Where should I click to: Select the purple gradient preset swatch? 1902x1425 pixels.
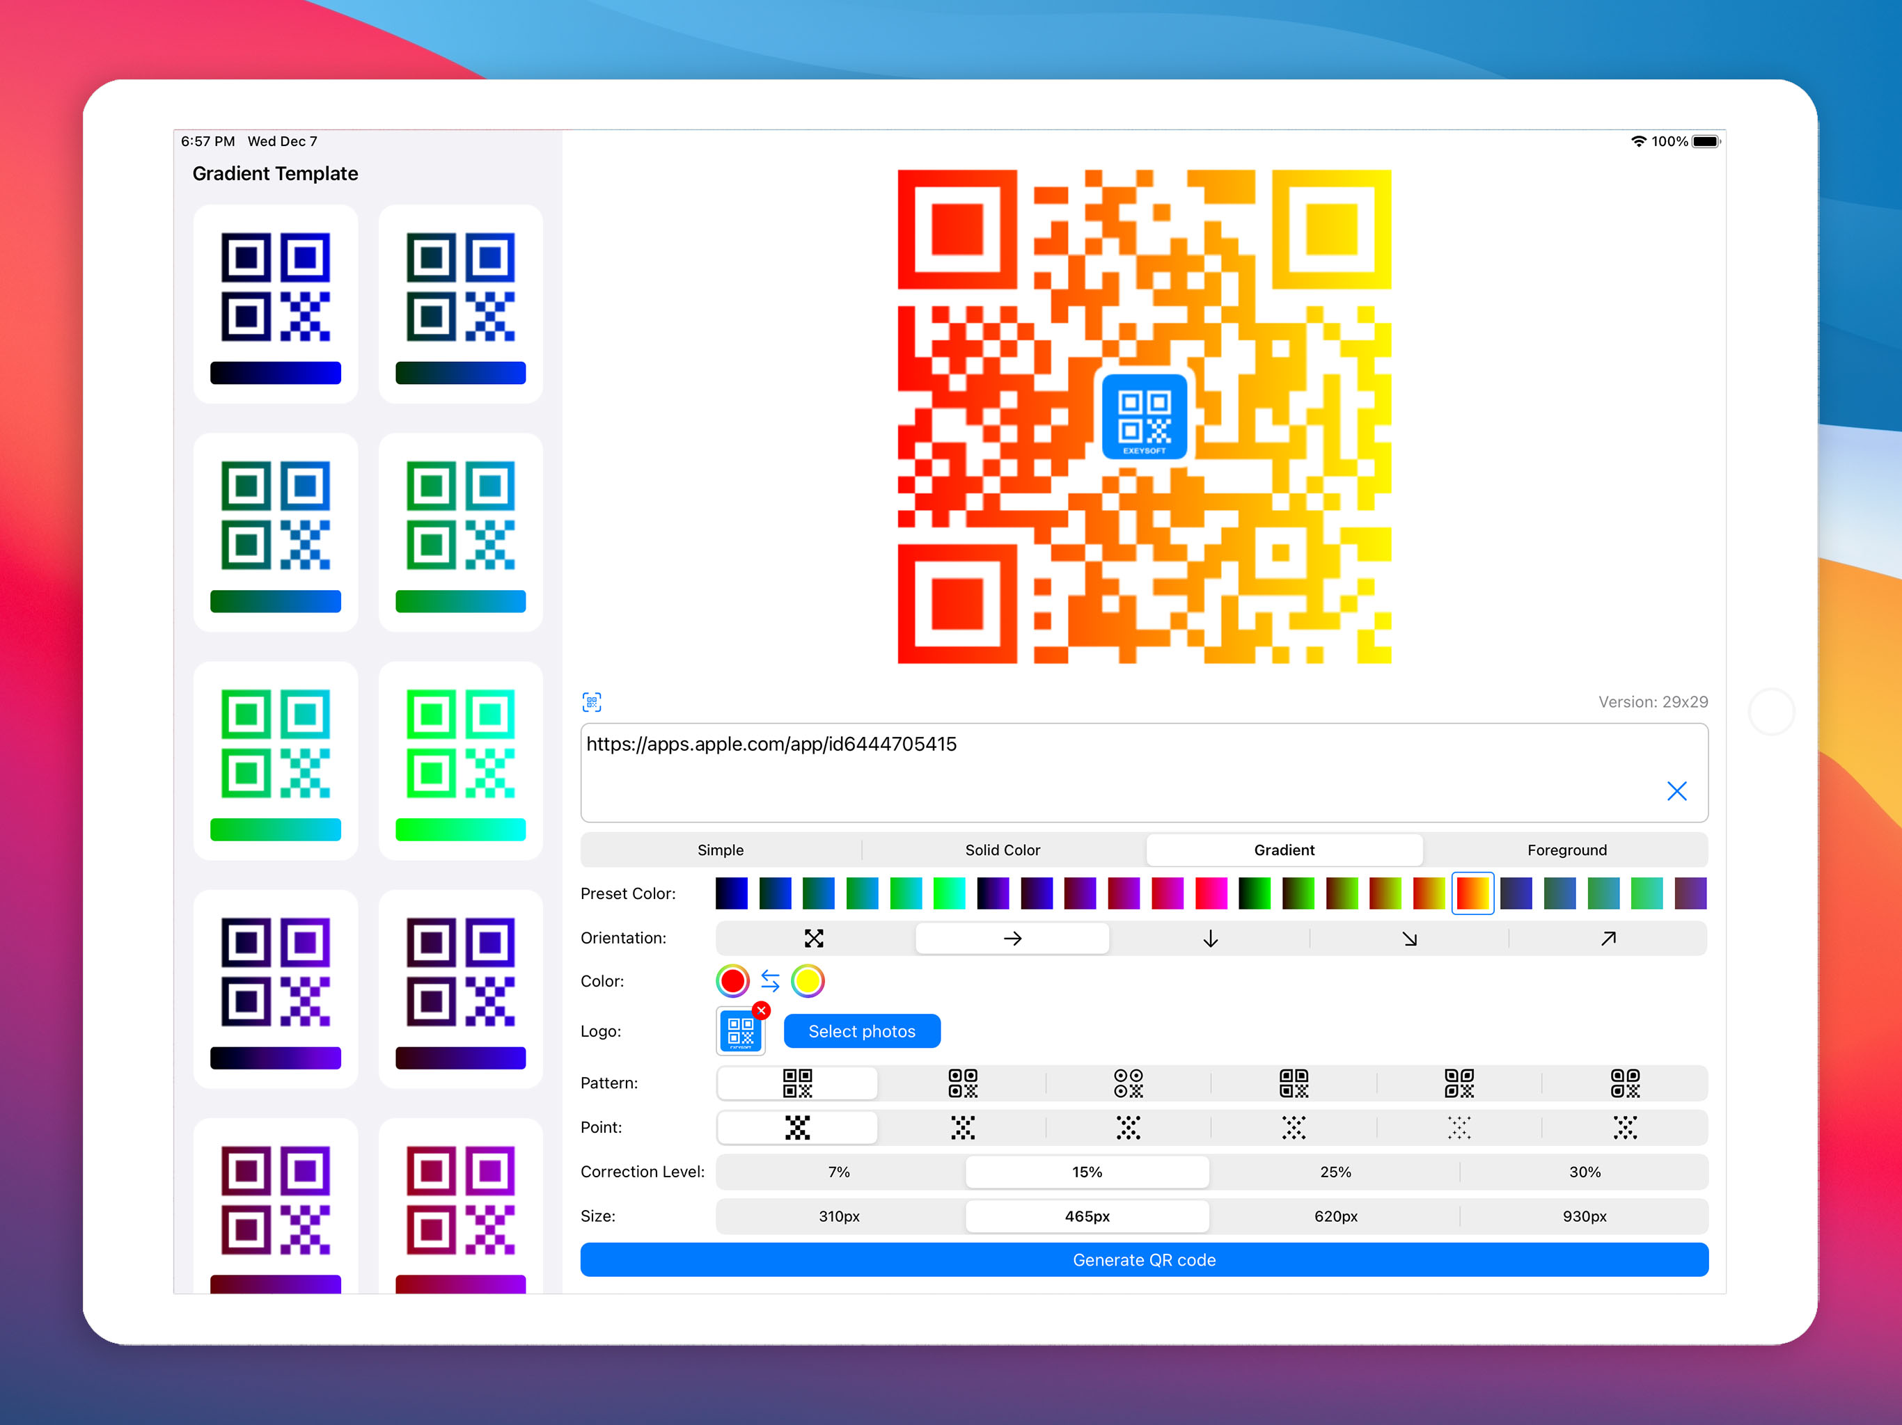tap(993, 893)
